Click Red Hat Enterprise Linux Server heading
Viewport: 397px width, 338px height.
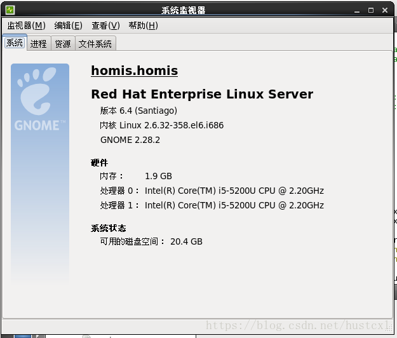[202, 94]
